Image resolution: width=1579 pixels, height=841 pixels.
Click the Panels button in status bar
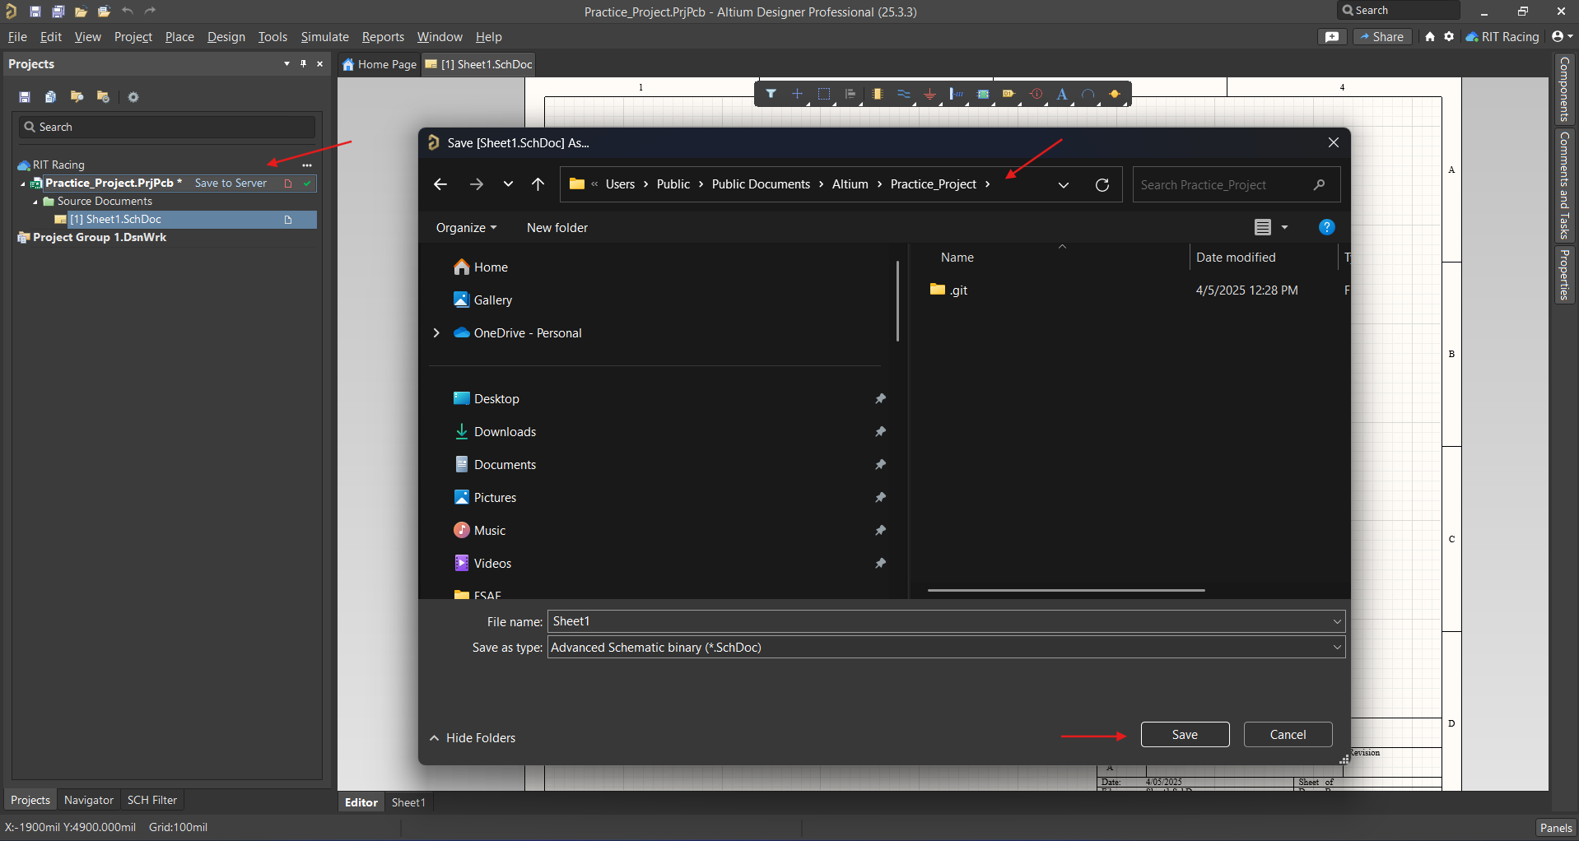[1556, 828]
